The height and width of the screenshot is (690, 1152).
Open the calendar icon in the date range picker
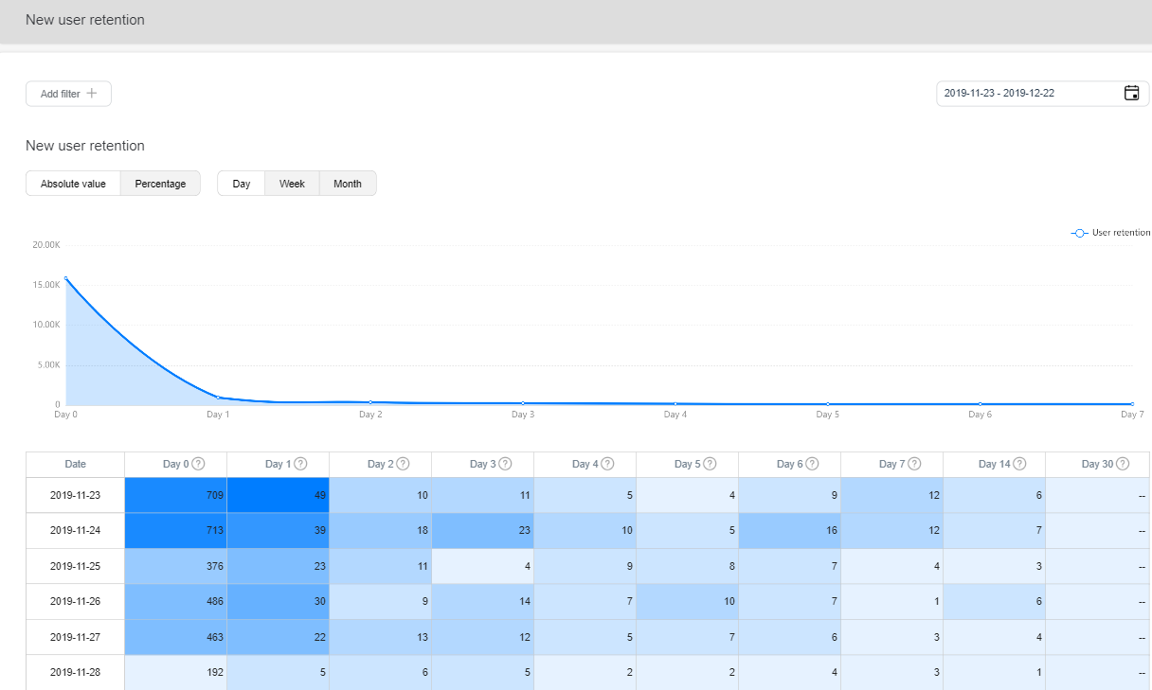coord(1131,93)
